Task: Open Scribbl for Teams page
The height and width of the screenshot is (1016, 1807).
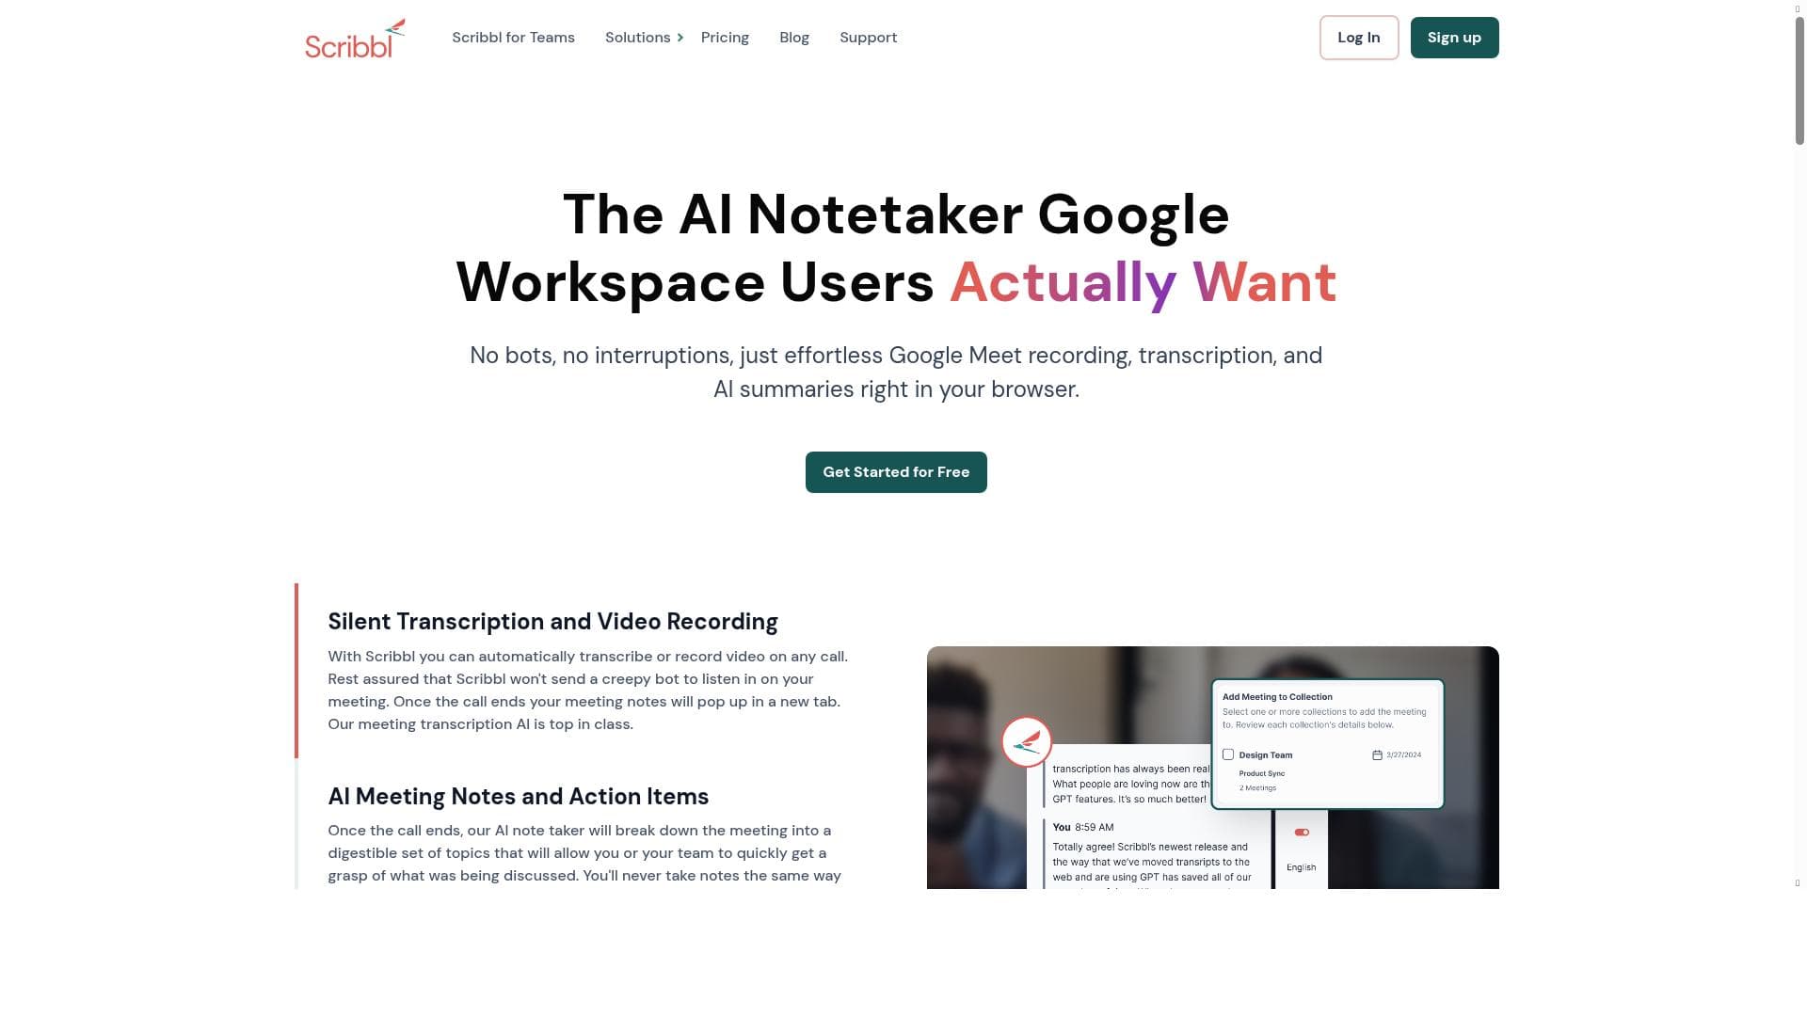Action: [x=513, y=38]
